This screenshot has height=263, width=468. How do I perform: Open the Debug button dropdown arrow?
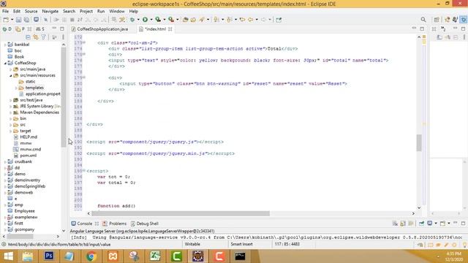(138, 20)
